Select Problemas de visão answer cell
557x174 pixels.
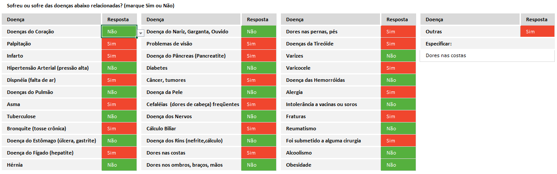click(x=259, y=44)
